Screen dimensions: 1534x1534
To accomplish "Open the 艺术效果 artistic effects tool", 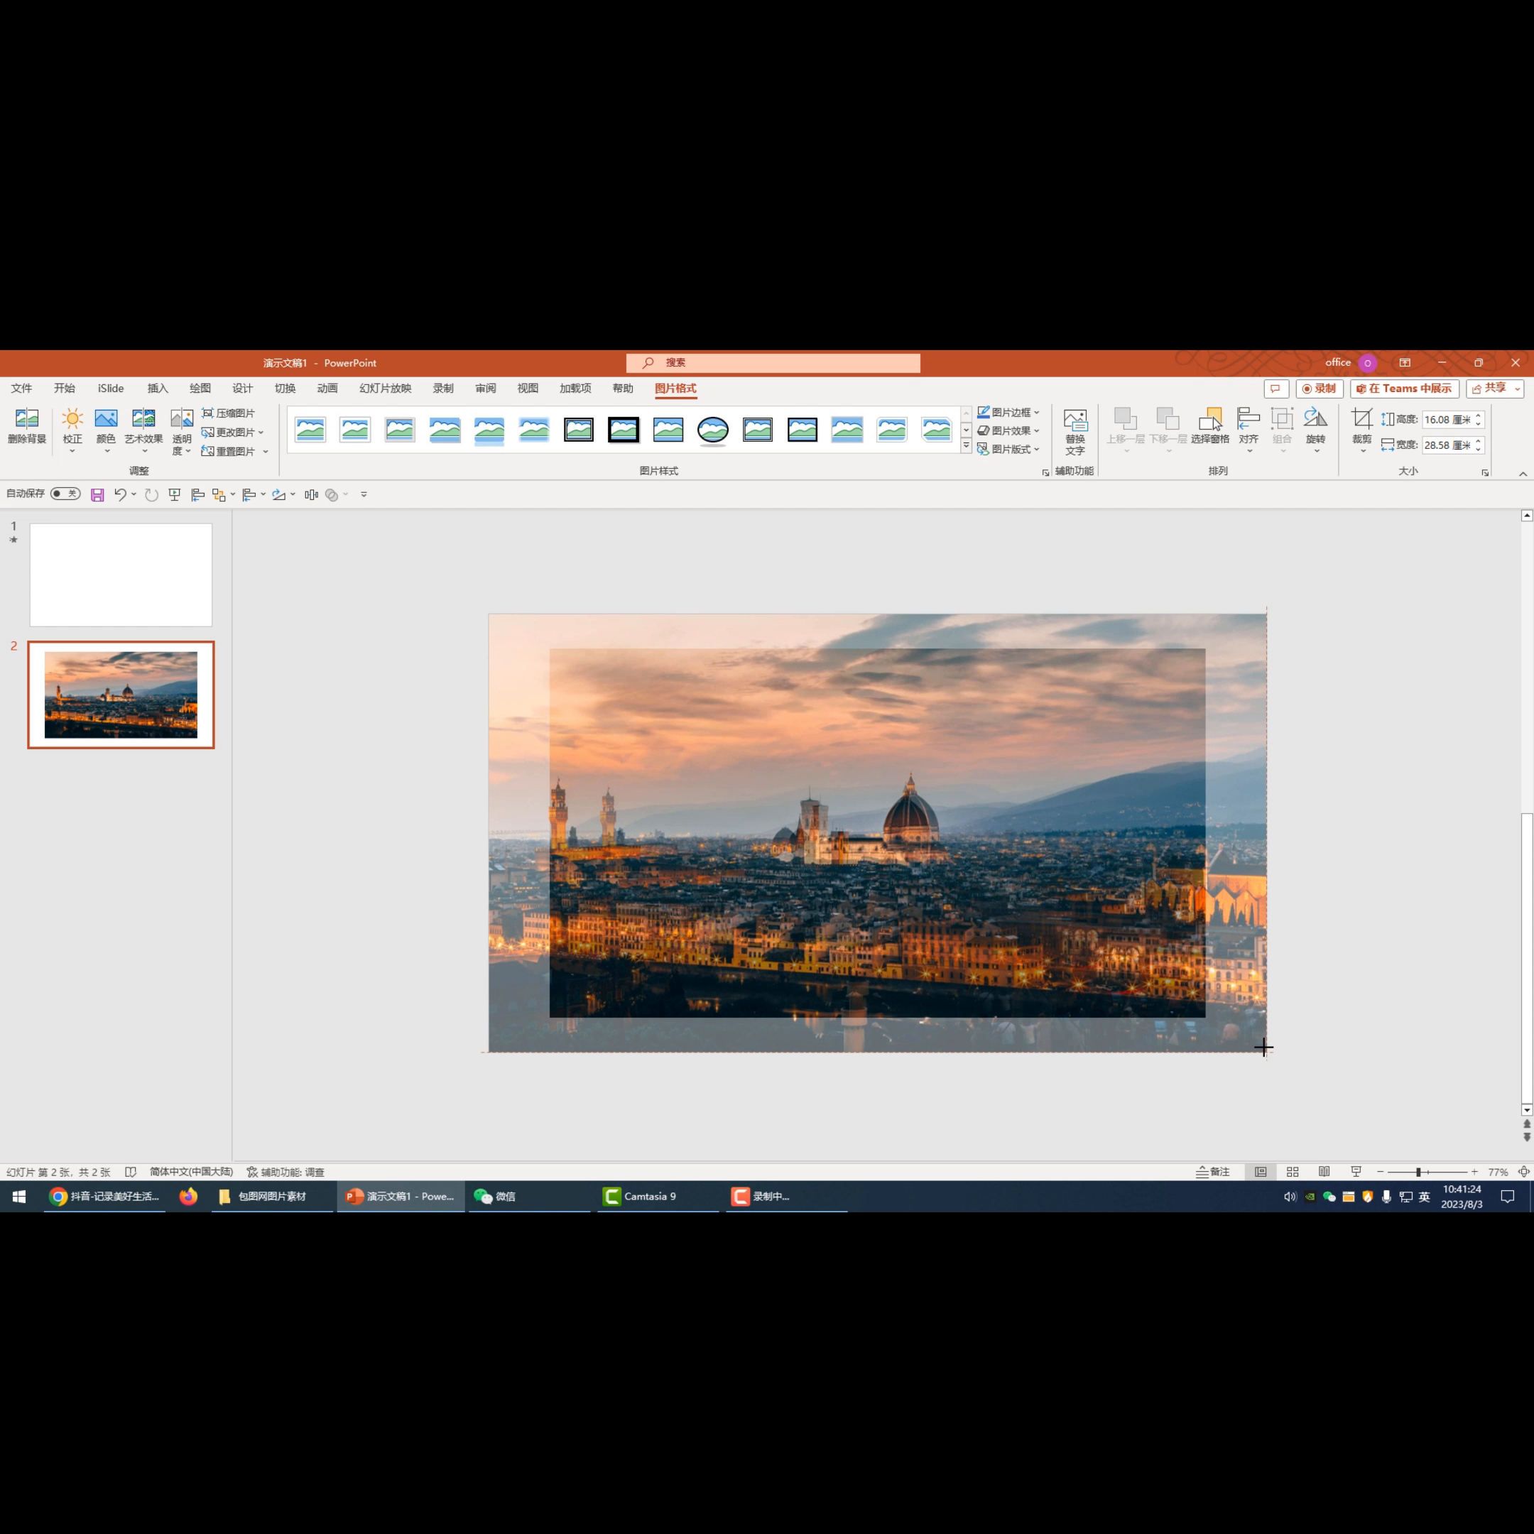I will coord(143,430).
